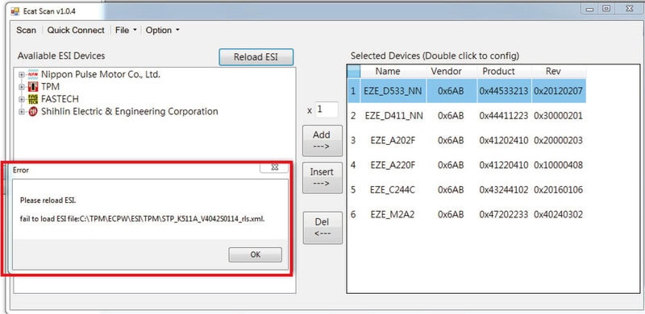Click the Insert button

click(x=322, y=178)
